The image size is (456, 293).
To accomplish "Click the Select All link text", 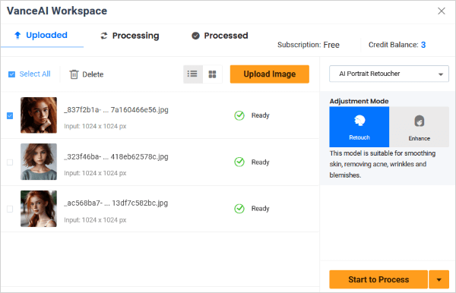I will [x=35, y=74].
